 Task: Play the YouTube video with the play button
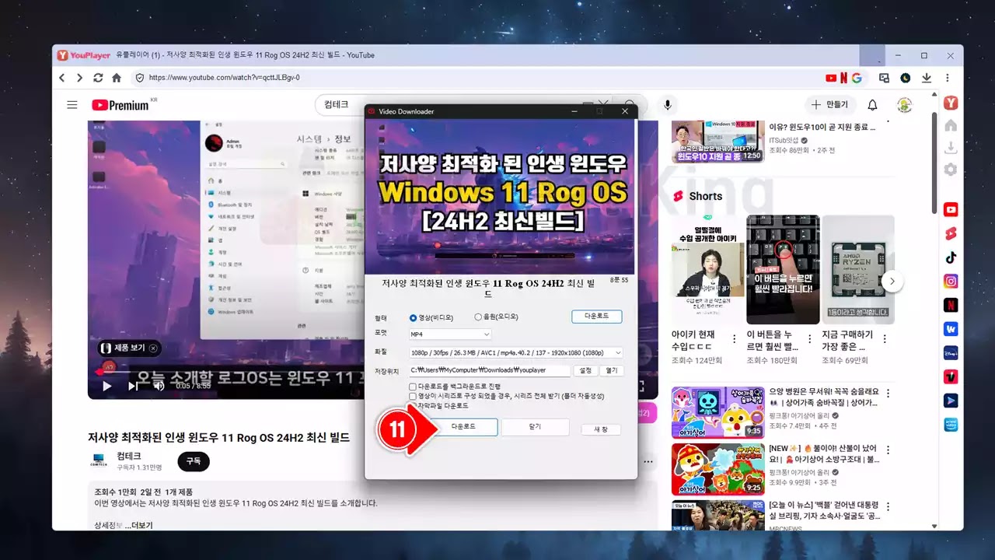pos(107,386)
